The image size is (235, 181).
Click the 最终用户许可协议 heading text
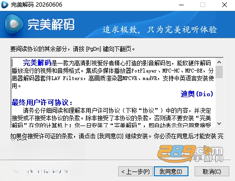(x=42, y=102)
